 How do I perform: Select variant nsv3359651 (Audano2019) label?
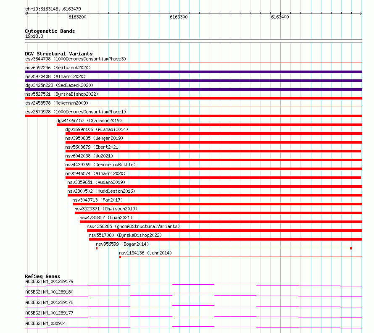96,182
